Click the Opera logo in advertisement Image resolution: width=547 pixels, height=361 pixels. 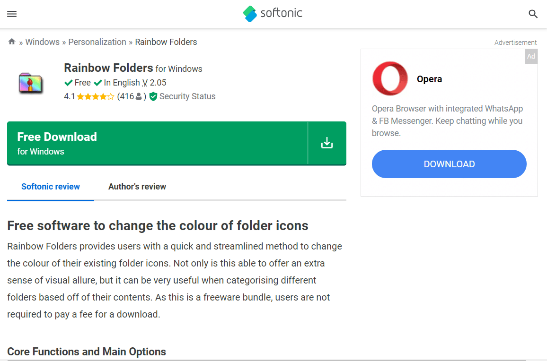[x=390, y=78]
